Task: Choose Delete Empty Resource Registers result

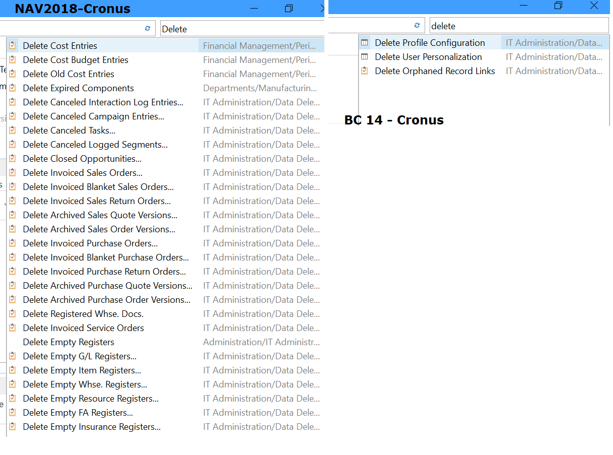Action: pyautogui.click(x=165, y=398)
